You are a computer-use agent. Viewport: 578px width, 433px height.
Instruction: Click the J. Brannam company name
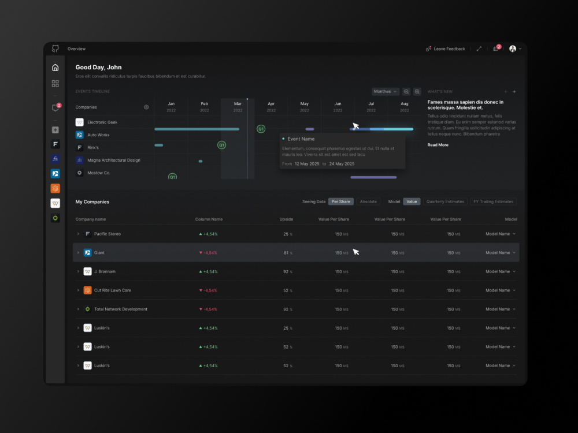tap(105, 271)
